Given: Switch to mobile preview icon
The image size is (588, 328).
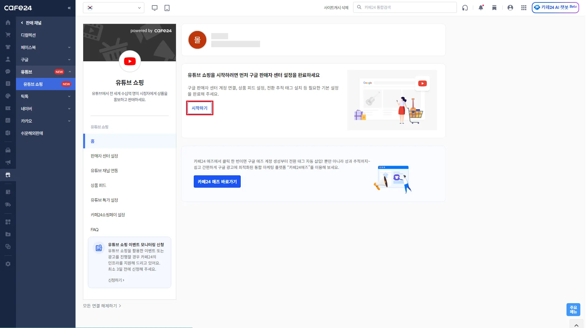Looking at the screenshot, I should 167,8.
